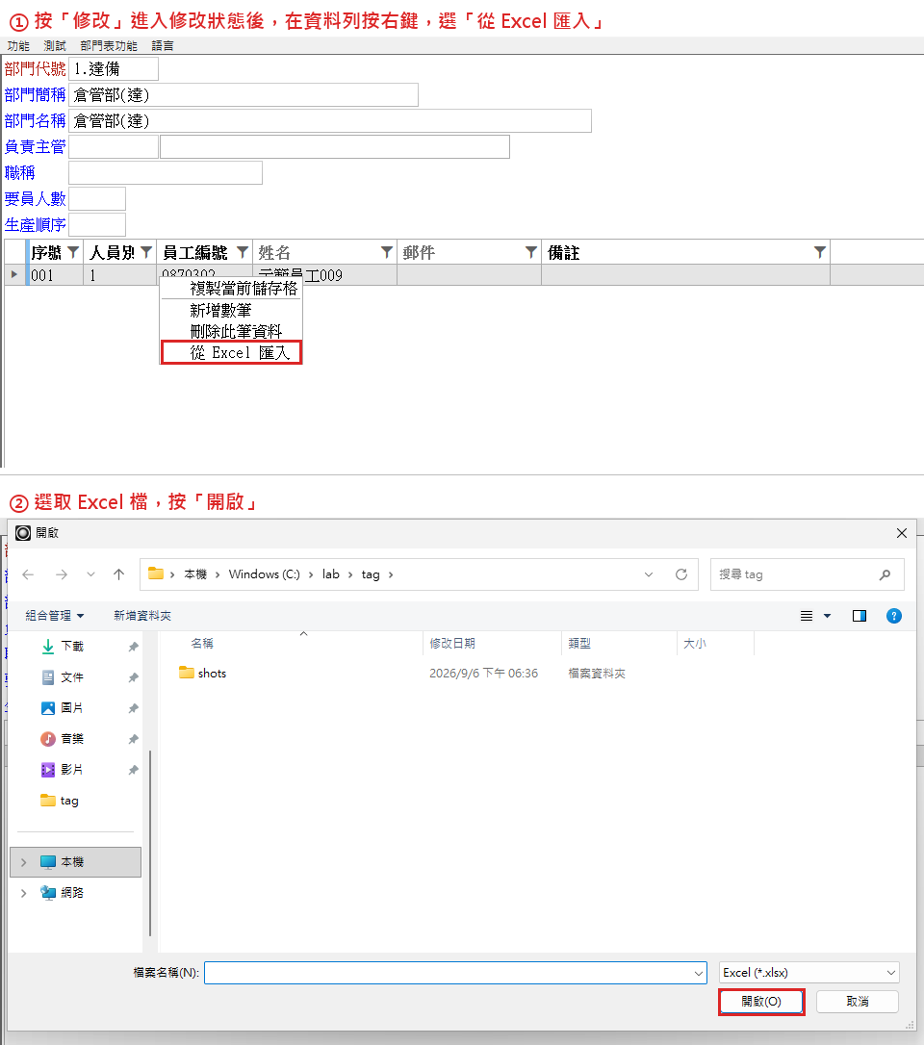Refresh the tag folder view
Screen dimensions: 924x1045
coord(681,574)
